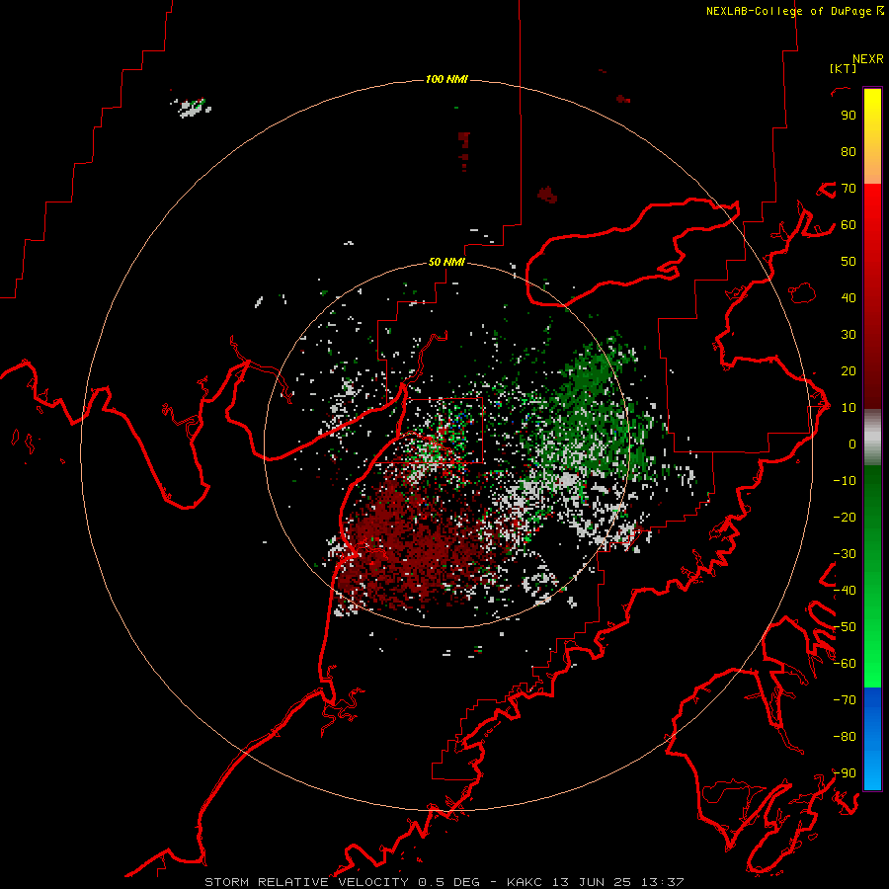Click the '100 NMI' range ring label
This screenshot has width=889, height=889.
click(x=446, y=79)
